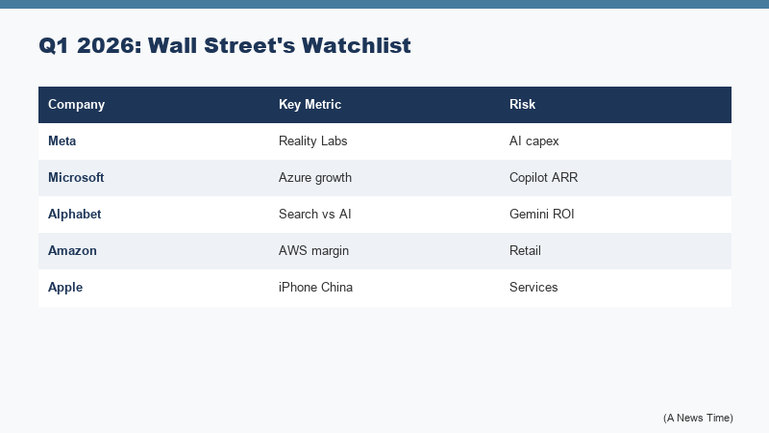Click the Meta company cell
Viewport: 769px width, 433px height.
tap(62, 141)
